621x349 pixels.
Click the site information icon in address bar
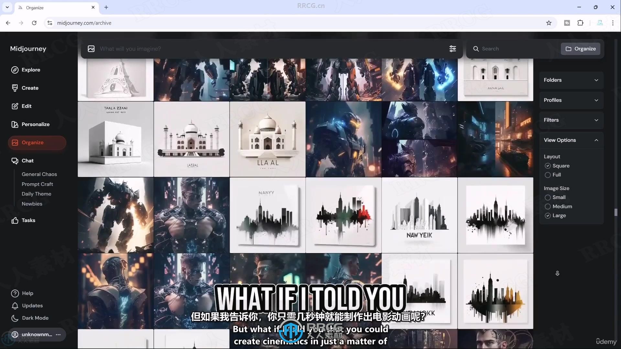(50, 23)
